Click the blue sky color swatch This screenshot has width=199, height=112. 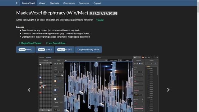coord(55,90)
